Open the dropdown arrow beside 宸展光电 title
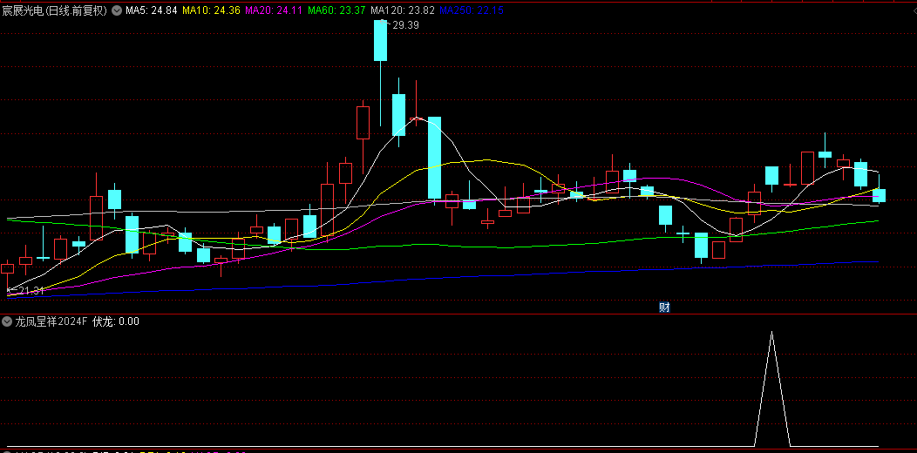 pos(117,10)
